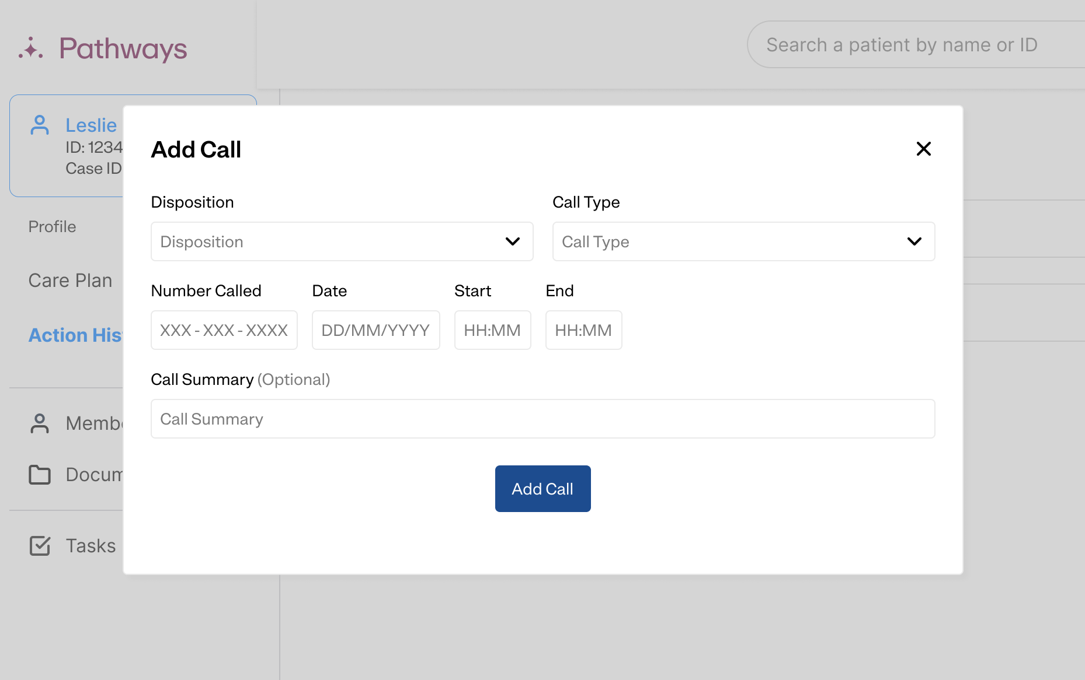1085x680 pixels.
Task: Click the Members person icon
Action: [x=40, y=423]
